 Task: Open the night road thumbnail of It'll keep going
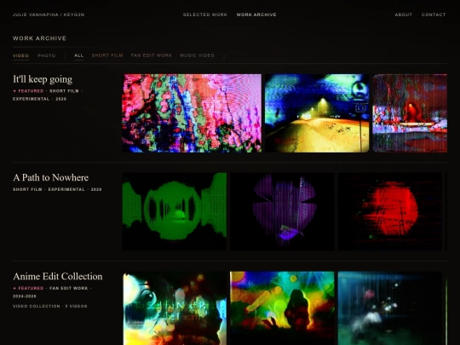point(317,113)
